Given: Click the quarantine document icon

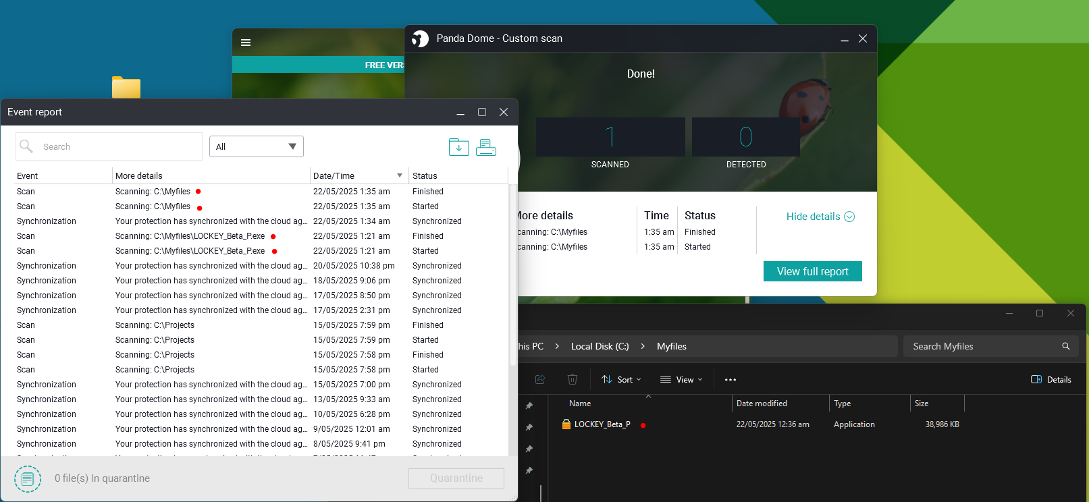Looking at the screenshot, I should (x=28, y=478).
